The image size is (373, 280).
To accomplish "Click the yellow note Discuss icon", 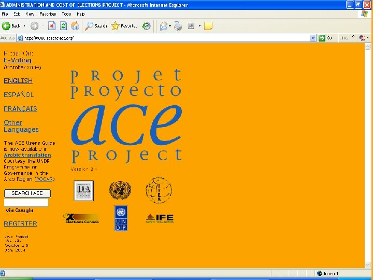I will (208, 26).
